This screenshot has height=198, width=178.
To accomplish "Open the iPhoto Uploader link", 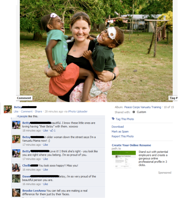I will pyautogui.click(x=78, y=112).
